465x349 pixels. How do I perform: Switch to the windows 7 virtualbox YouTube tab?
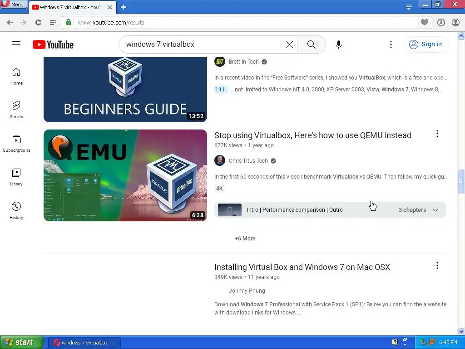point(71,7)
